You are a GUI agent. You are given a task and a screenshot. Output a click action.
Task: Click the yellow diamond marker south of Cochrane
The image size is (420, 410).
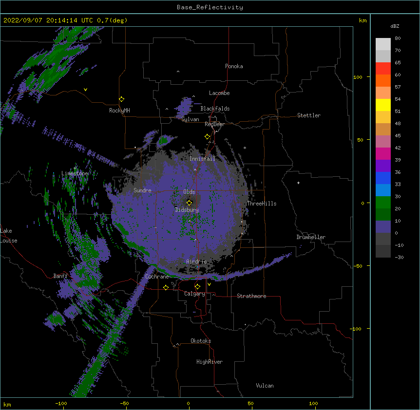point(166,287)
